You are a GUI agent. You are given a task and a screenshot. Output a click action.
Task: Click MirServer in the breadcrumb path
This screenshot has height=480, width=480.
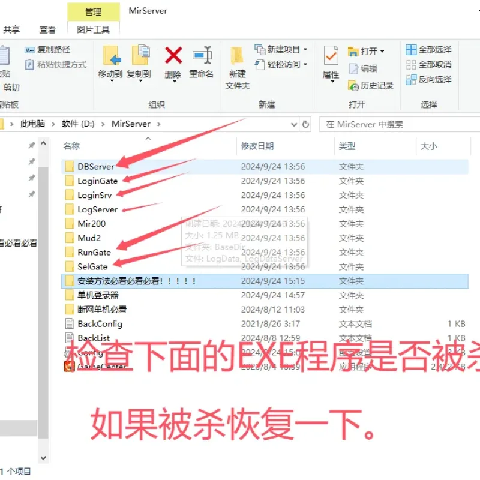click(x=131, y=124)
